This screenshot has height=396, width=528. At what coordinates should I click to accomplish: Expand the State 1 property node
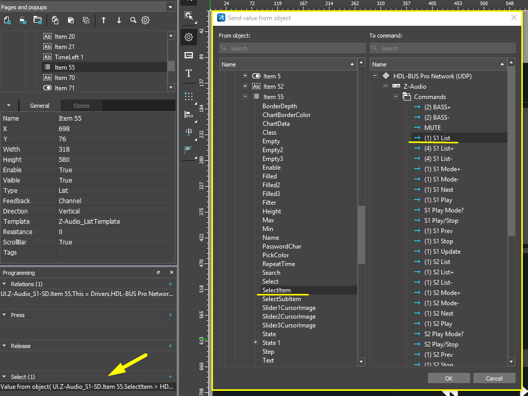click(x=255, y=342)
